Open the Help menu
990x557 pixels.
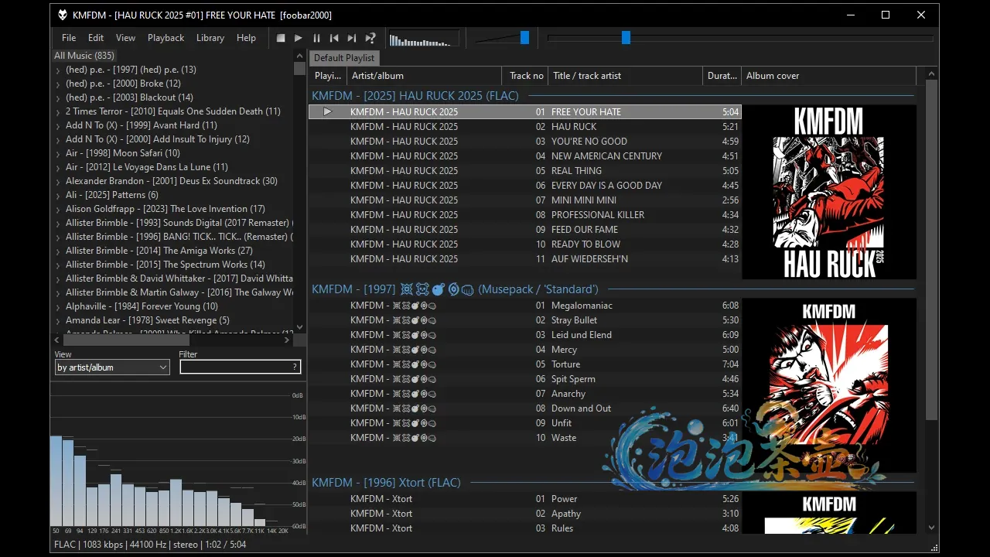pos(246,38)
